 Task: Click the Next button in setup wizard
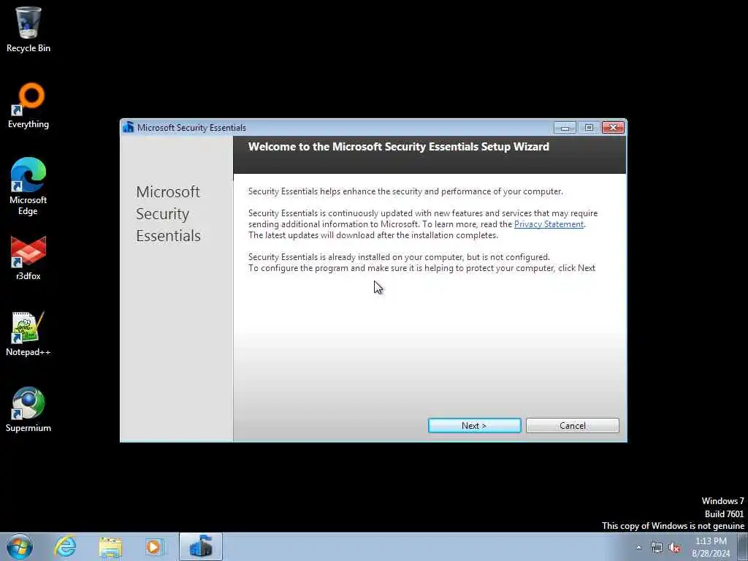click(x=474, y=426)
